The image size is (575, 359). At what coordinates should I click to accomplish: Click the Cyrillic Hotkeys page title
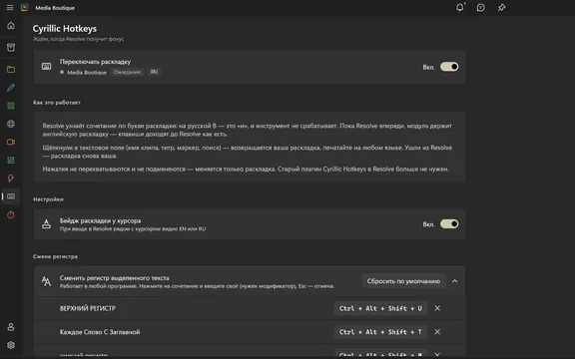(65, 29)
